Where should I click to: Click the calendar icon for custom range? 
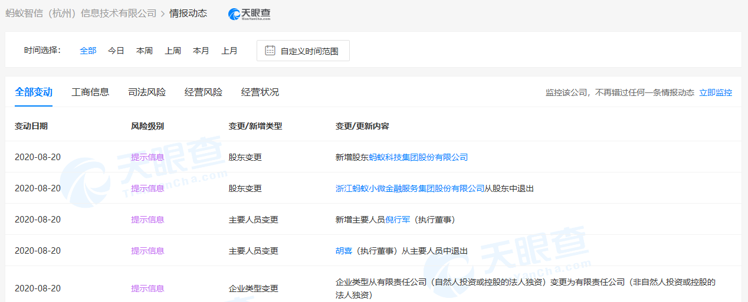270,51
